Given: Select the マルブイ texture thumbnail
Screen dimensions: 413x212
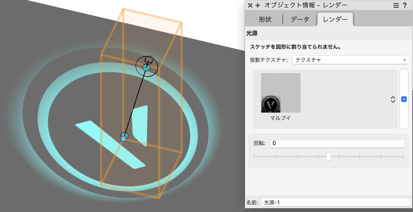Looking at the screenshot, I should [280, 93].
